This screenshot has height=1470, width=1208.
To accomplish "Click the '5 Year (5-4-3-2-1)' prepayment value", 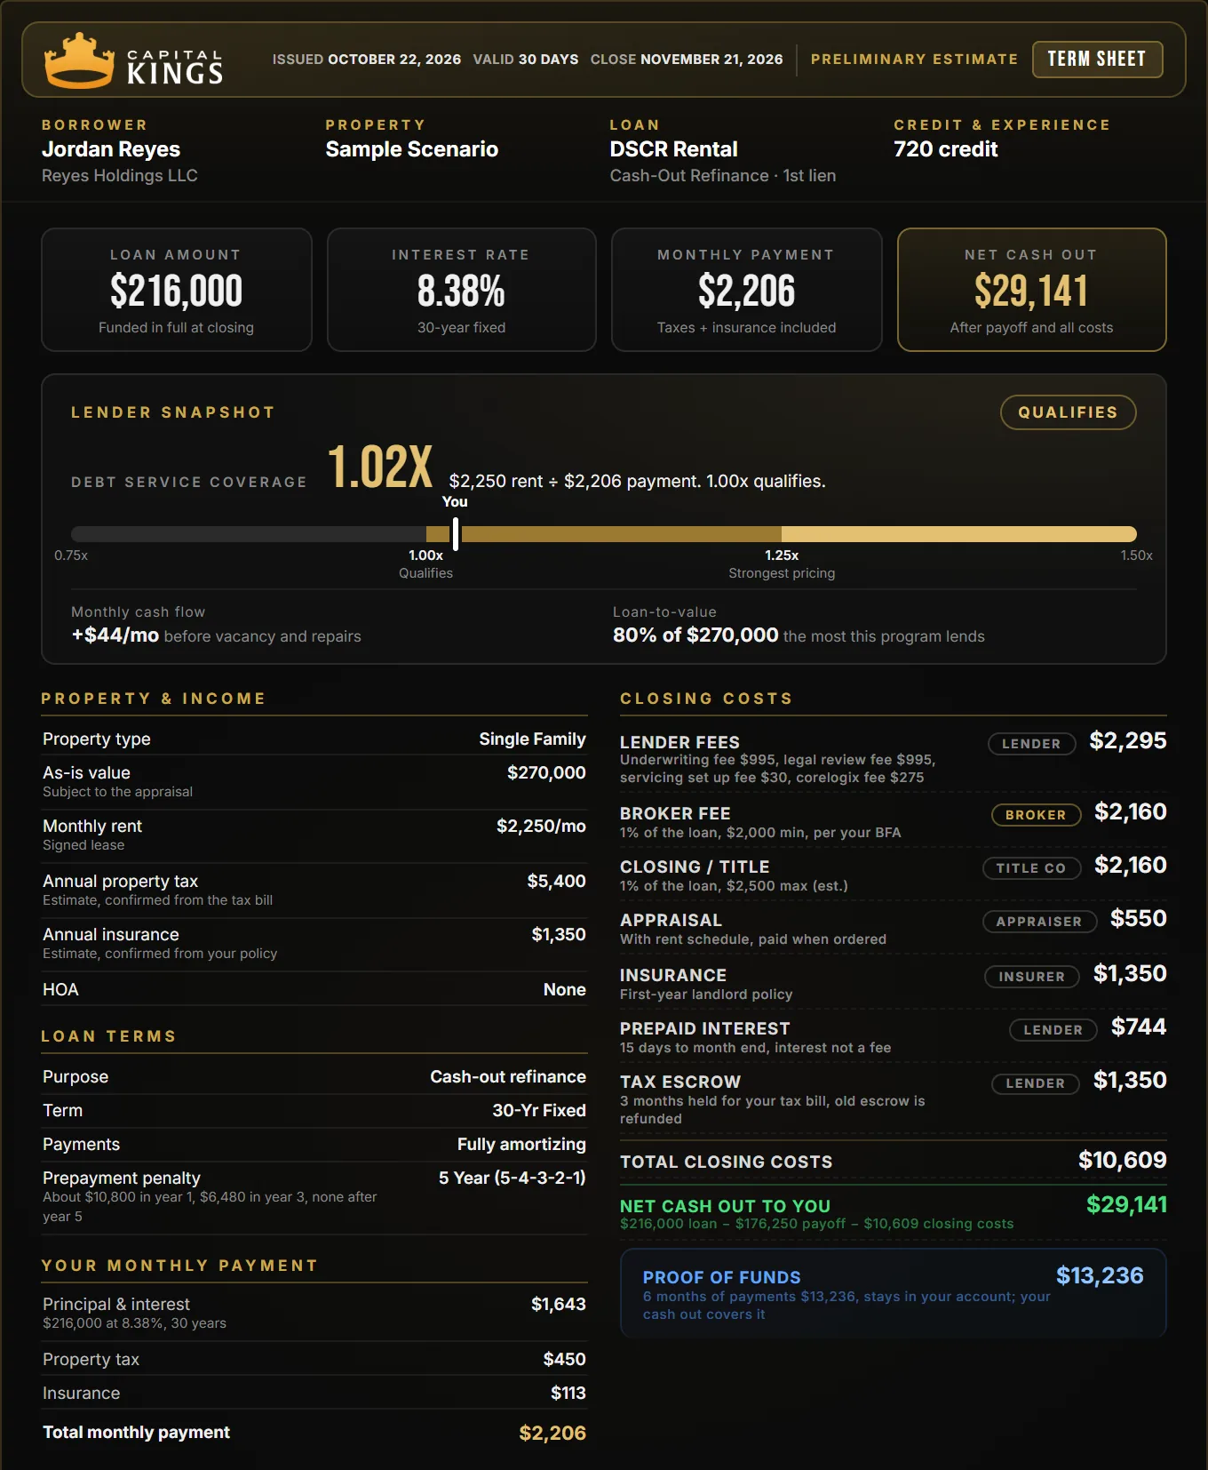I will click(513, 1178).
